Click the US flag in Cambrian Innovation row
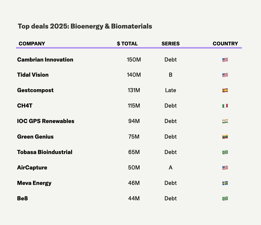The height and width of the screenshot is (225, 261). (x=225, y=60)
